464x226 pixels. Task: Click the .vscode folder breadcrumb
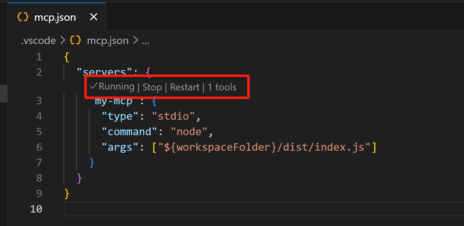click(38, 40)
